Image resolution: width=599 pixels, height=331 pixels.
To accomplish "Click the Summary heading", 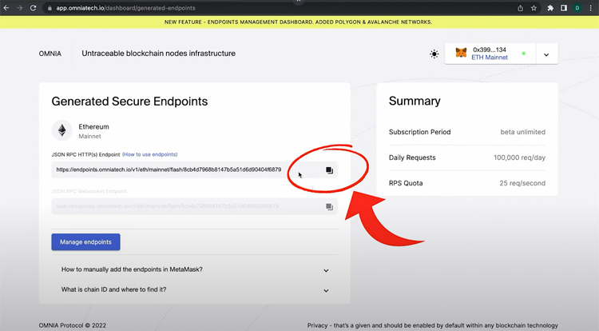I will pos(415,101).
